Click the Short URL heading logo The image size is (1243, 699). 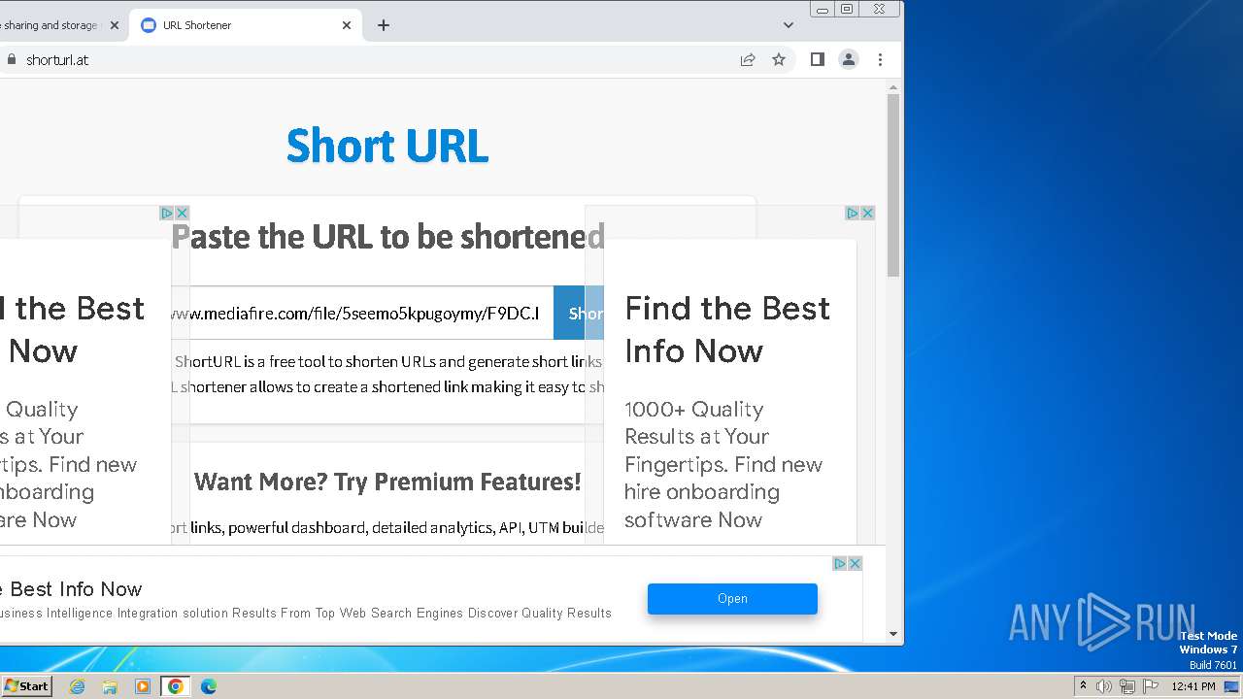(387, 146)
